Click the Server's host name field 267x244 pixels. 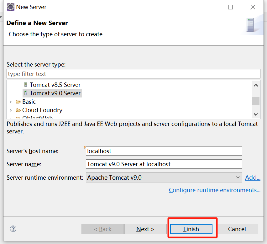click(164, 151)
